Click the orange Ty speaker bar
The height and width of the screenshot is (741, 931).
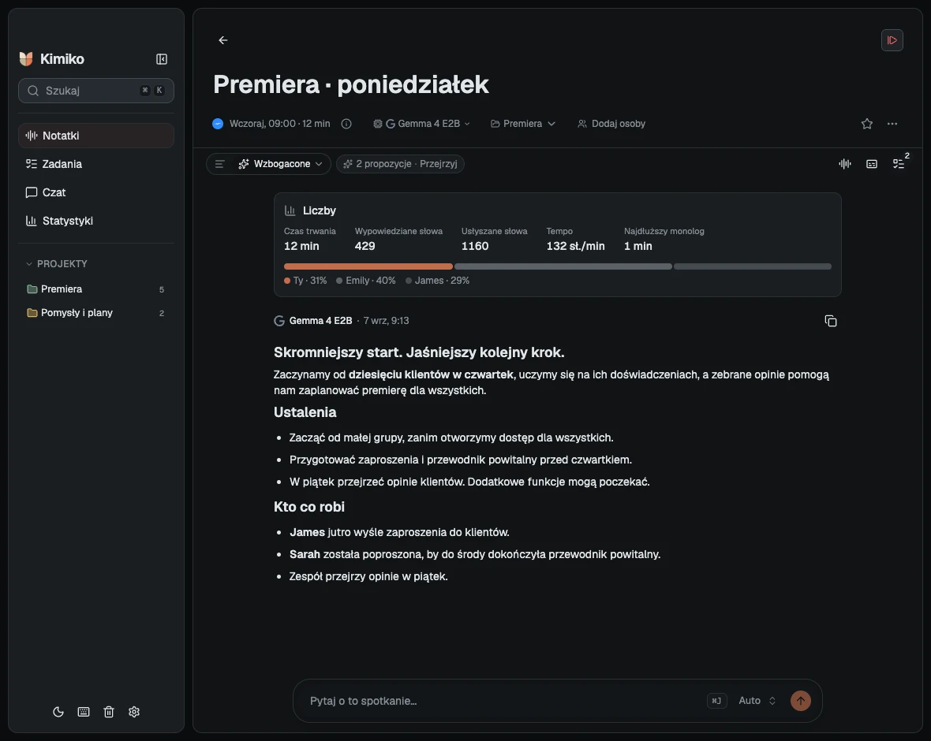[368, 266]
